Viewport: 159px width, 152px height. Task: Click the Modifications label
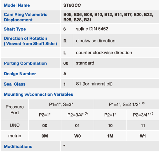click(x=18, y=146)
